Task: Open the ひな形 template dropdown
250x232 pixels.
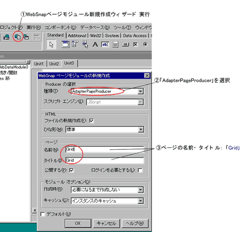Action: 141,130
